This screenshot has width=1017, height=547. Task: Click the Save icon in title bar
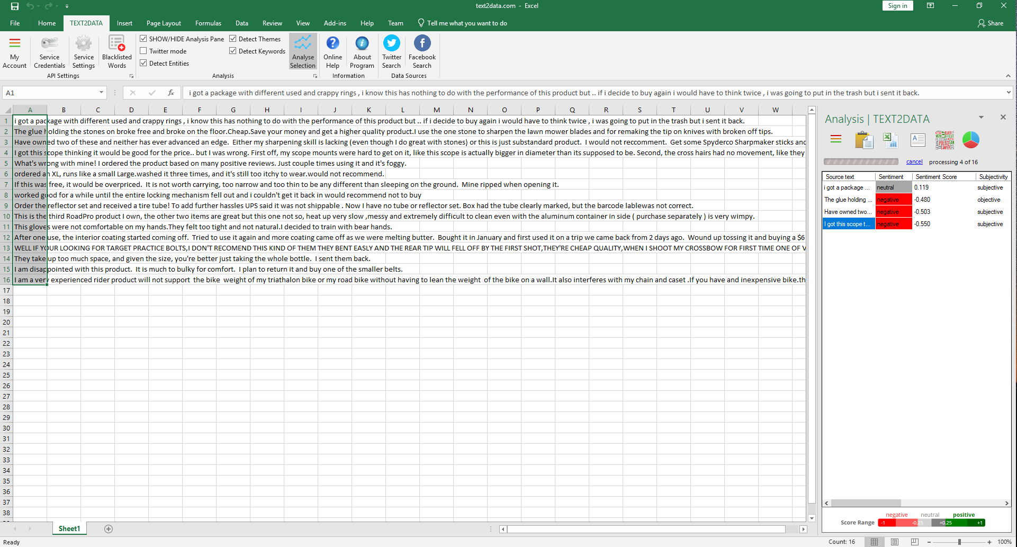tap(15, 6)
